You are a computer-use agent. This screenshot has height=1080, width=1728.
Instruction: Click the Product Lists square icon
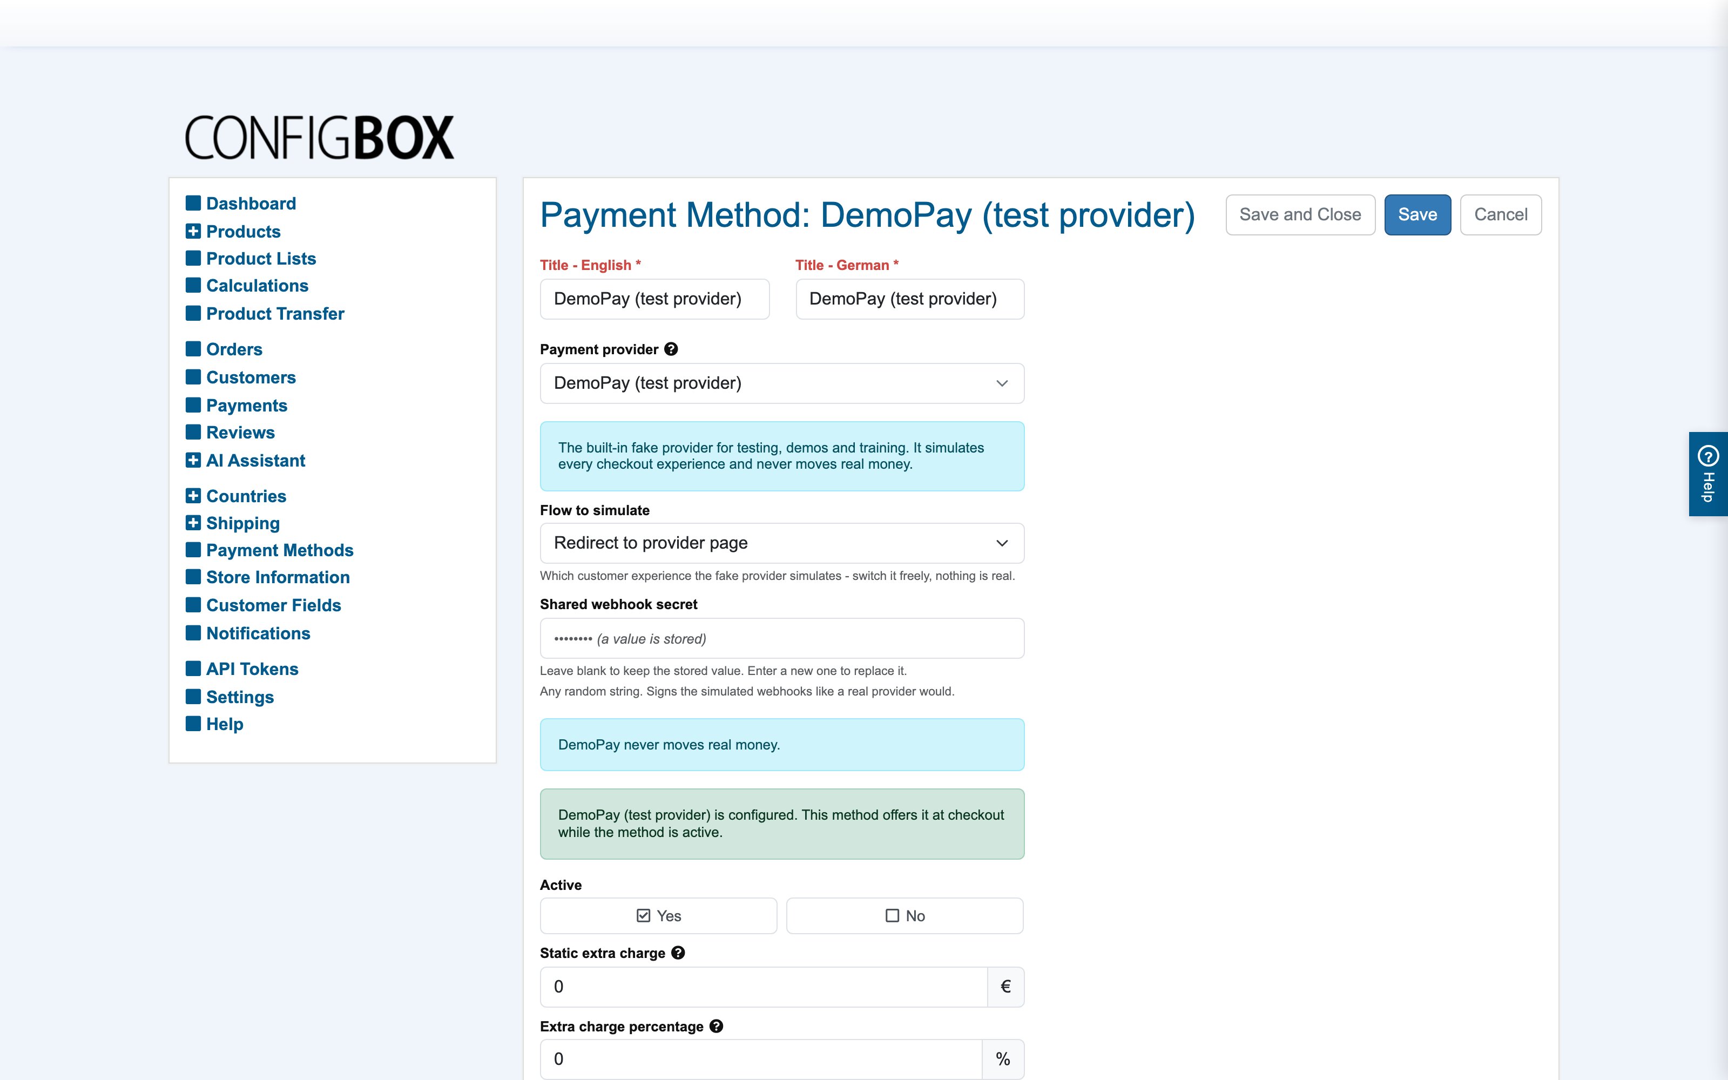(193, 258)
